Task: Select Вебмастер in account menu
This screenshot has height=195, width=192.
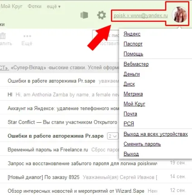Action: click(x=136, y=64)
